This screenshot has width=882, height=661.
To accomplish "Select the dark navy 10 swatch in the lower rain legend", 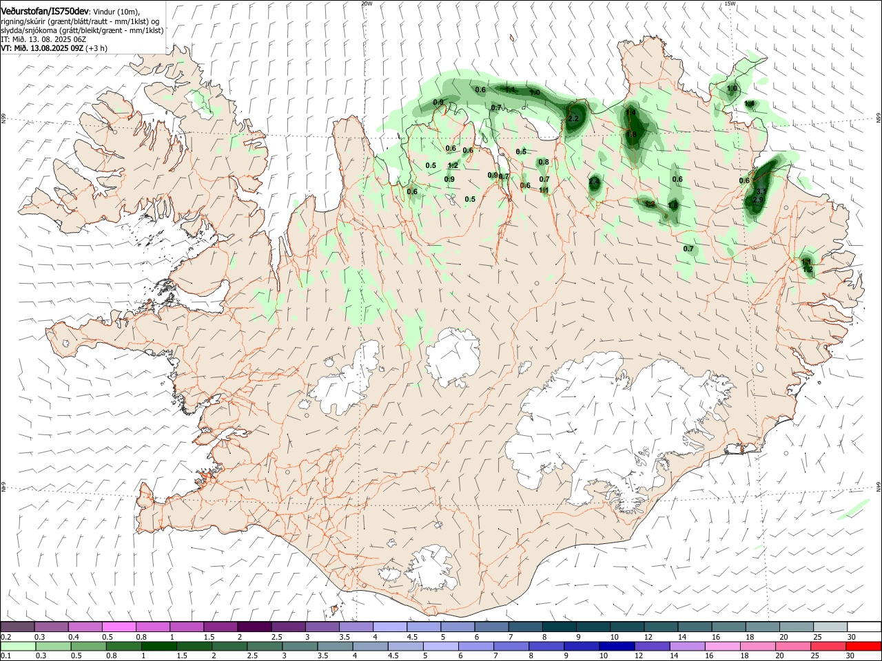I will [615, 647].
